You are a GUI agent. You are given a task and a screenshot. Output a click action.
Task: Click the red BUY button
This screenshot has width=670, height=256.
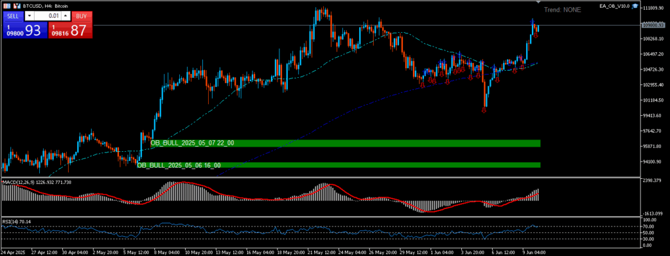click(82, 16)
